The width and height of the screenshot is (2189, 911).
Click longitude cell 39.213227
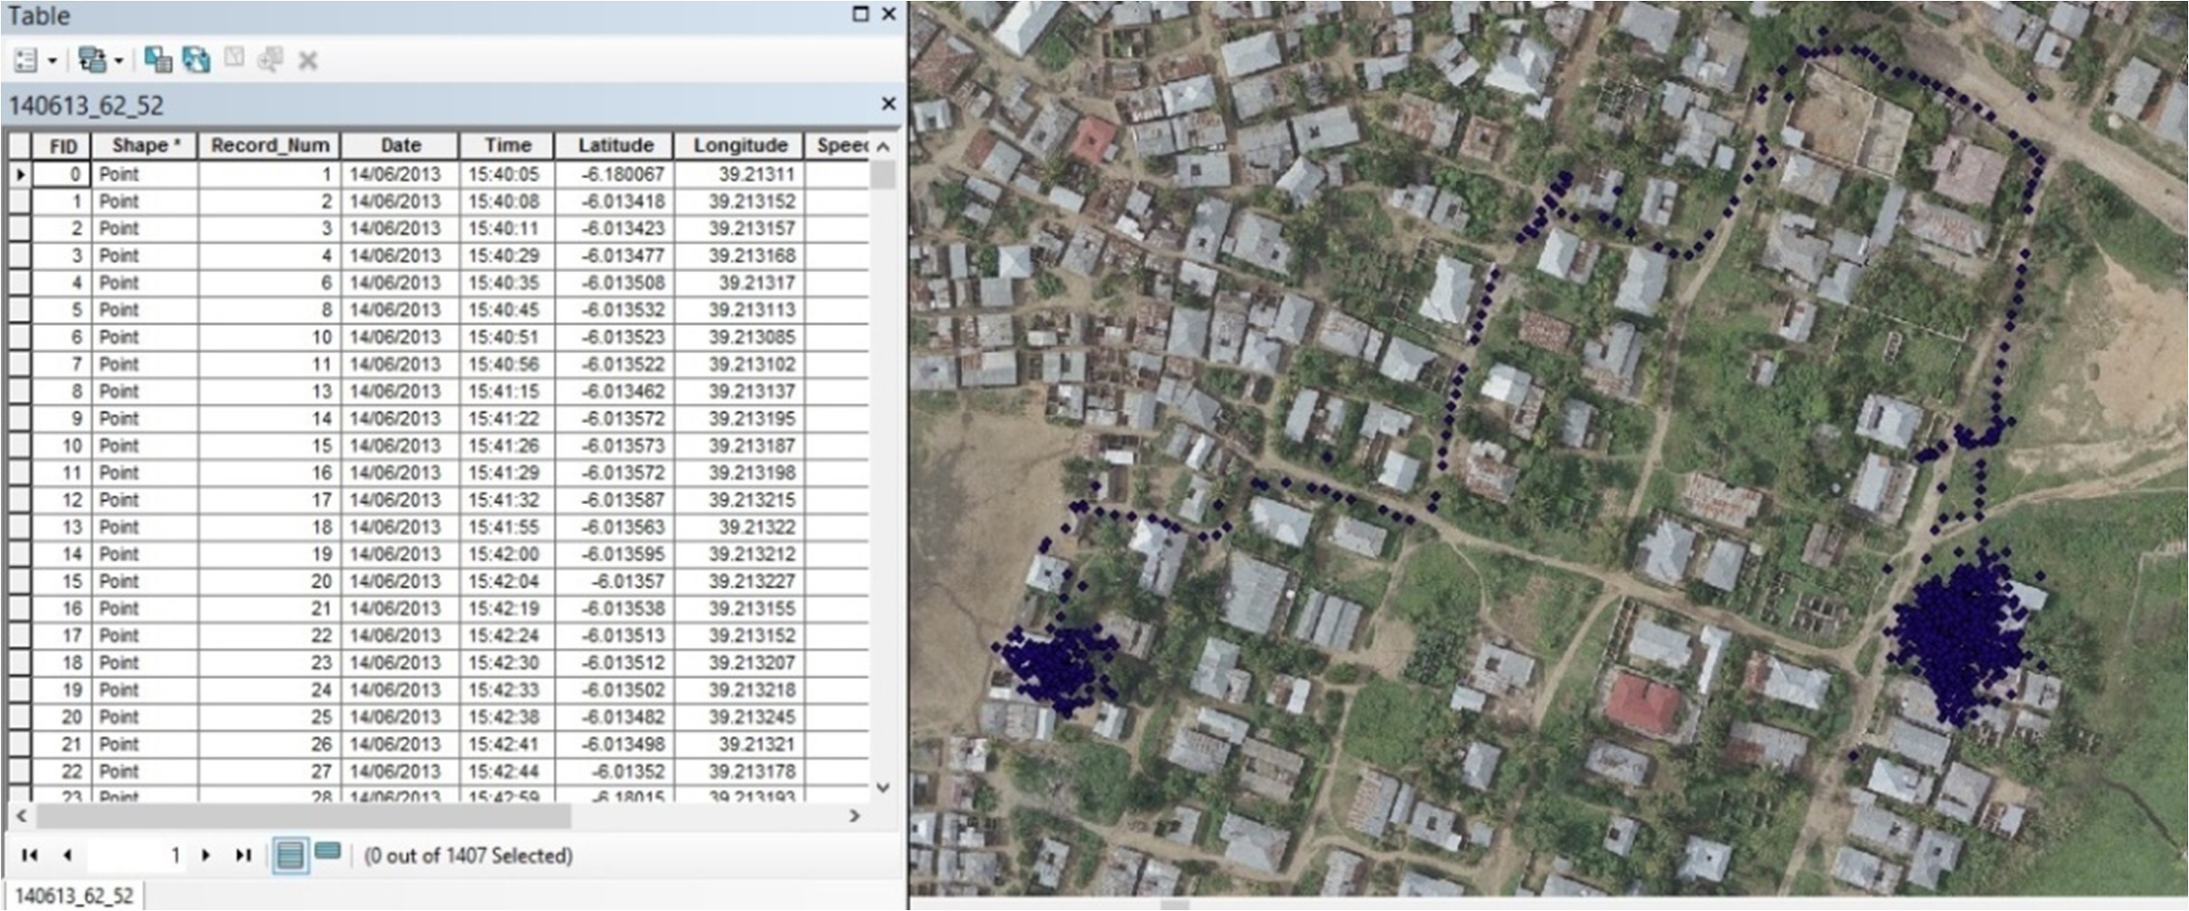coord(739,582)
